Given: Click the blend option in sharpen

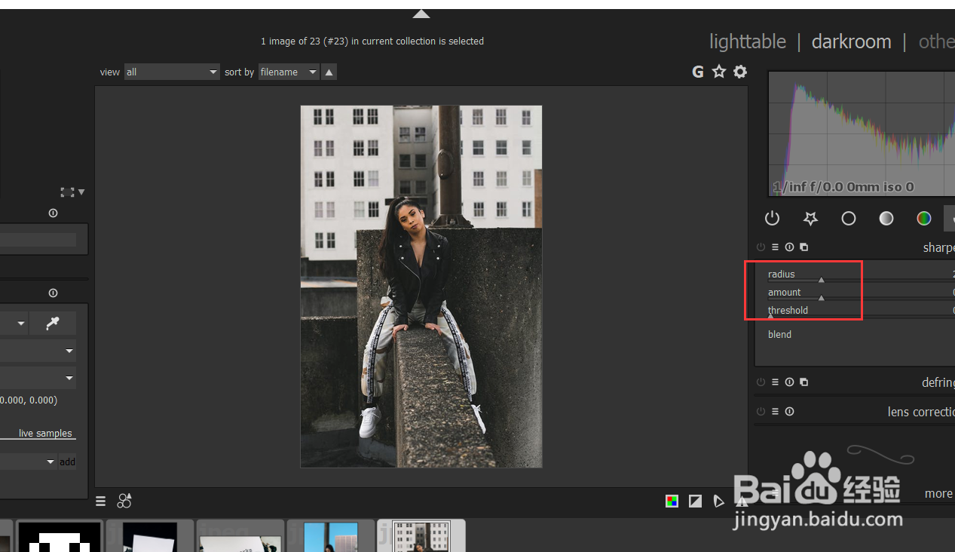Looking at the screenshot, I should 779,335.
